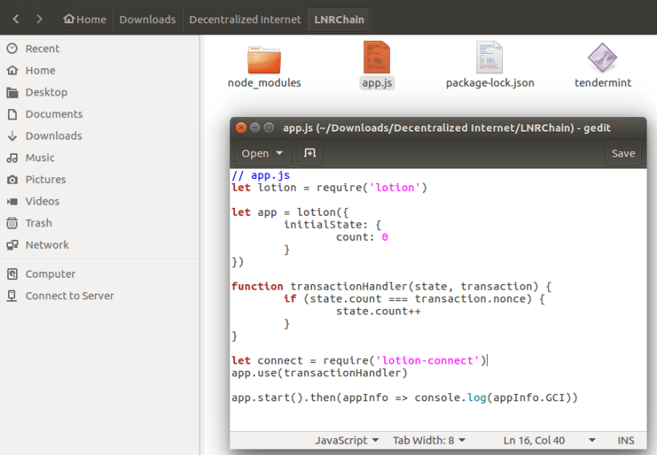Click the Downloads arrow icon in the sidebar
This screenshot has width=657, height=455.
[x=12, y=136]
